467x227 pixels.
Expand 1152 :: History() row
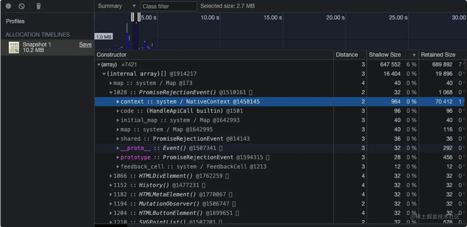point(111,185)
